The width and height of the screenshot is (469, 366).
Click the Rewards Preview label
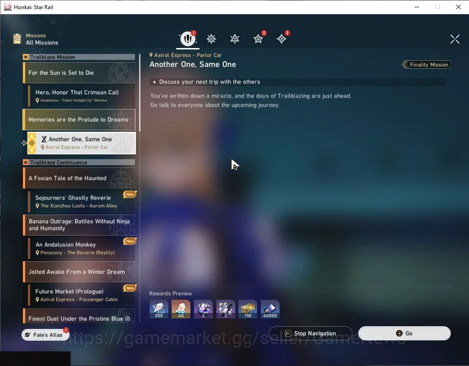pos(171,294)
